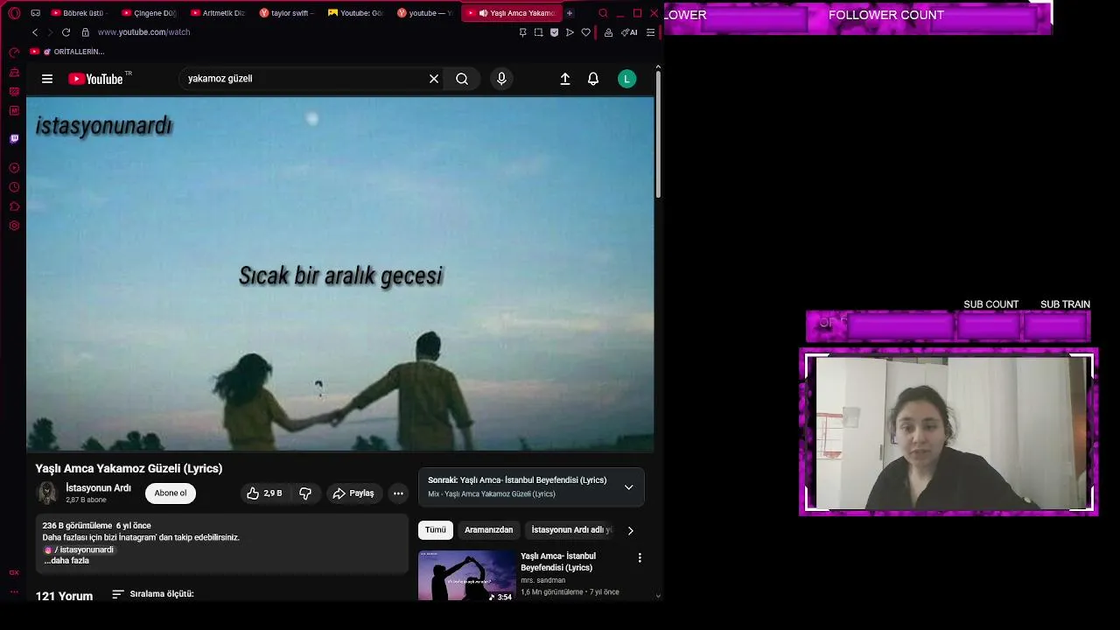Click the YouTube search magnifier button
The image size is (1120, 630).
[462, 79]
